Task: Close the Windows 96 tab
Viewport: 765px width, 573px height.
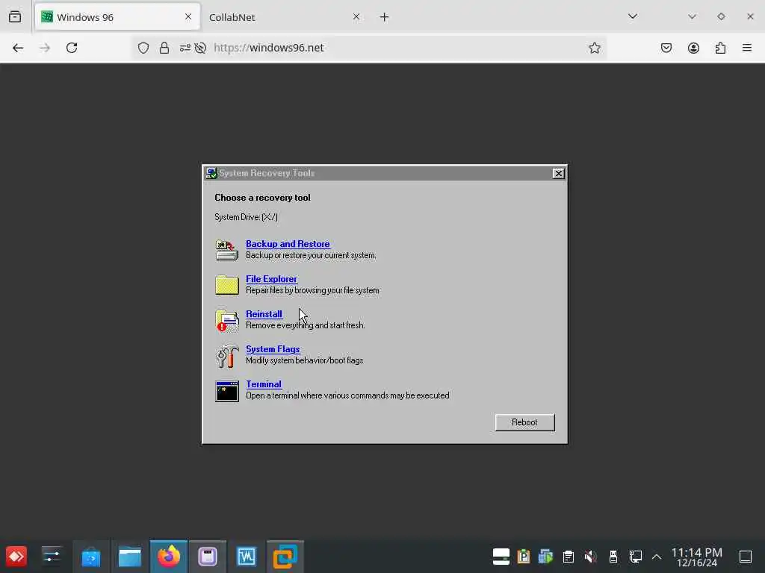Action: pos(188,17)
